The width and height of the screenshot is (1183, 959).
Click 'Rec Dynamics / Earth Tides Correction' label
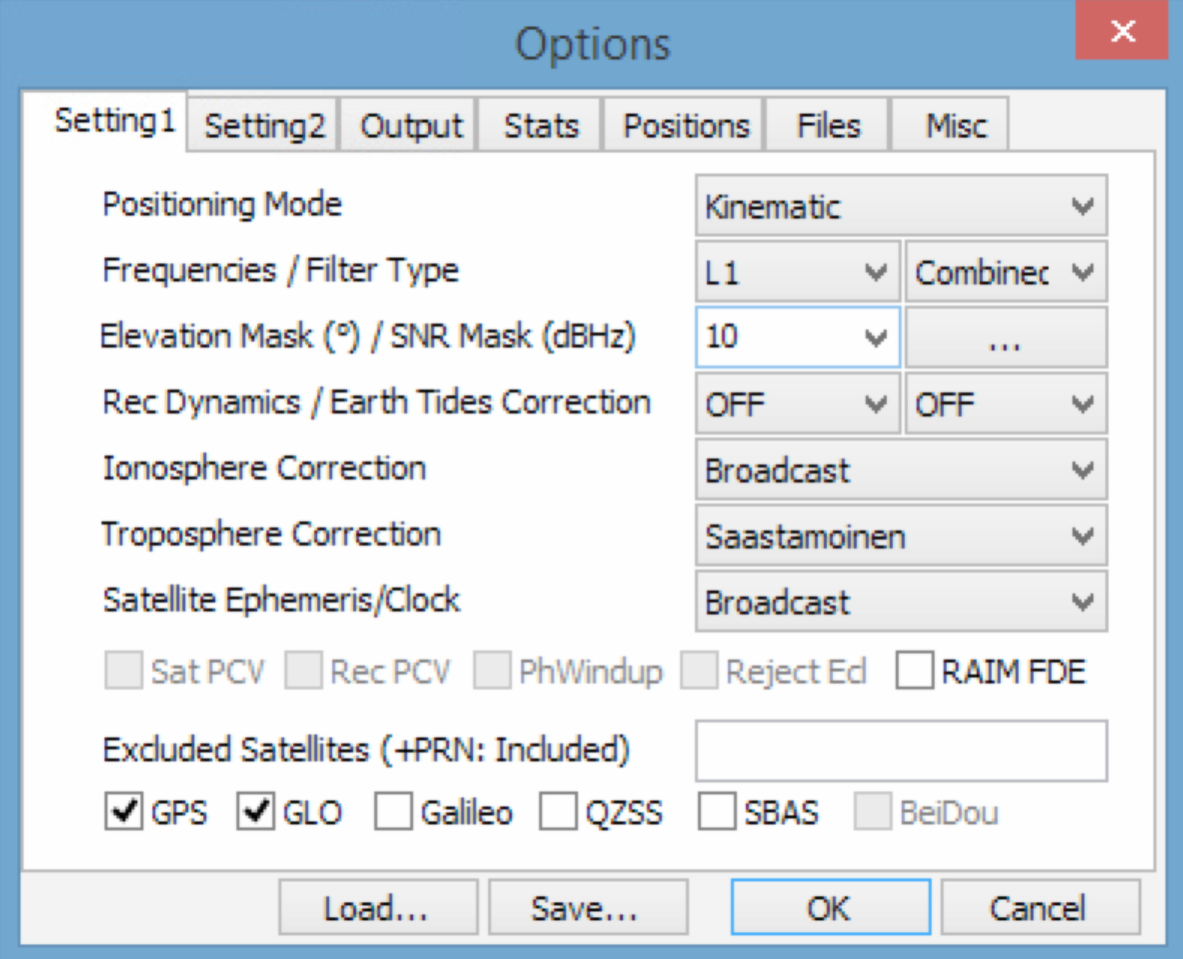(x=377, y=402)
